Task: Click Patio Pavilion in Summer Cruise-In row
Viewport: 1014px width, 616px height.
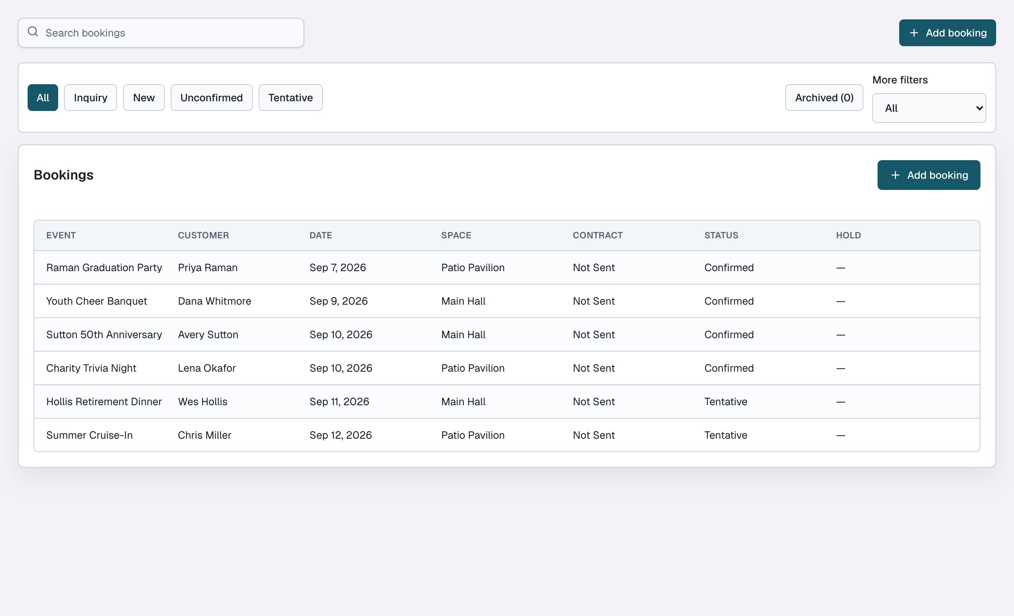Action: pyautogui.click(x=472, y=435)
